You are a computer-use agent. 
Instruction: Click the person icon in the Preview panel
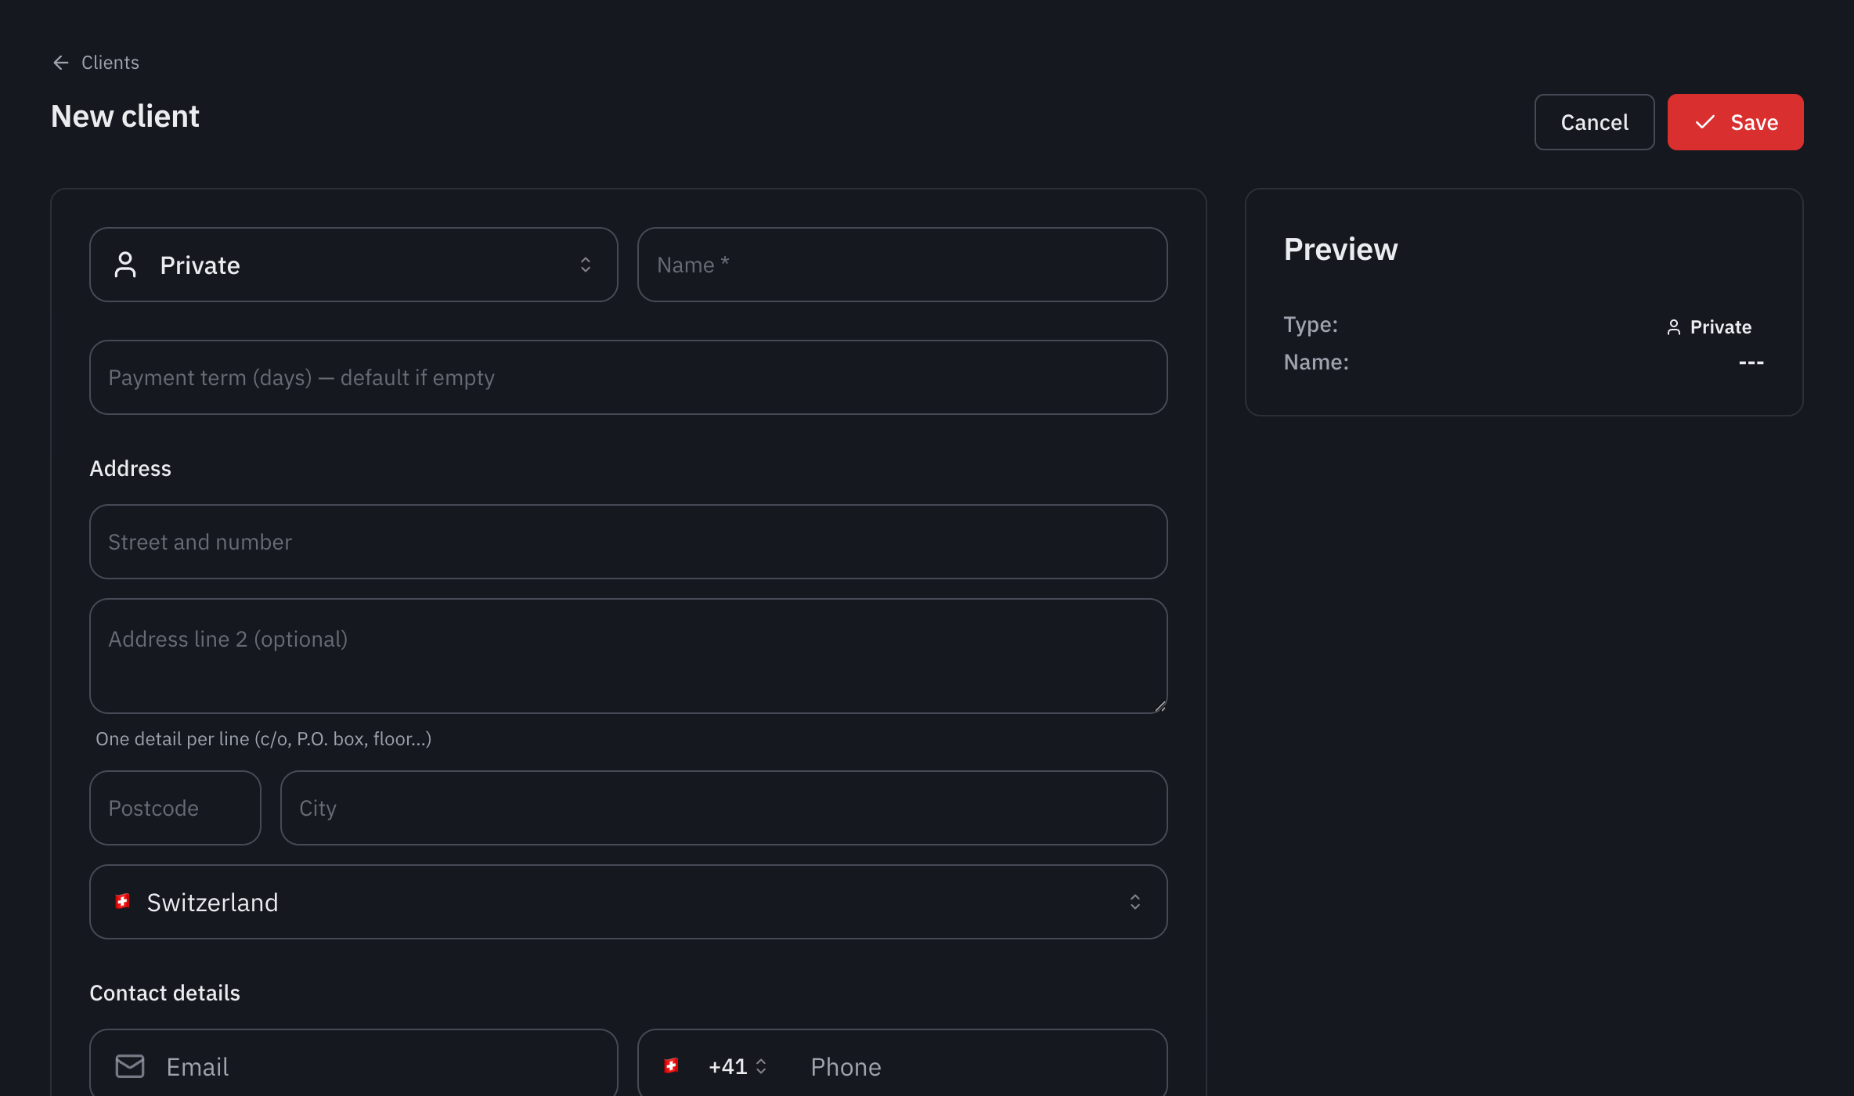click(x=1673, y=327)
